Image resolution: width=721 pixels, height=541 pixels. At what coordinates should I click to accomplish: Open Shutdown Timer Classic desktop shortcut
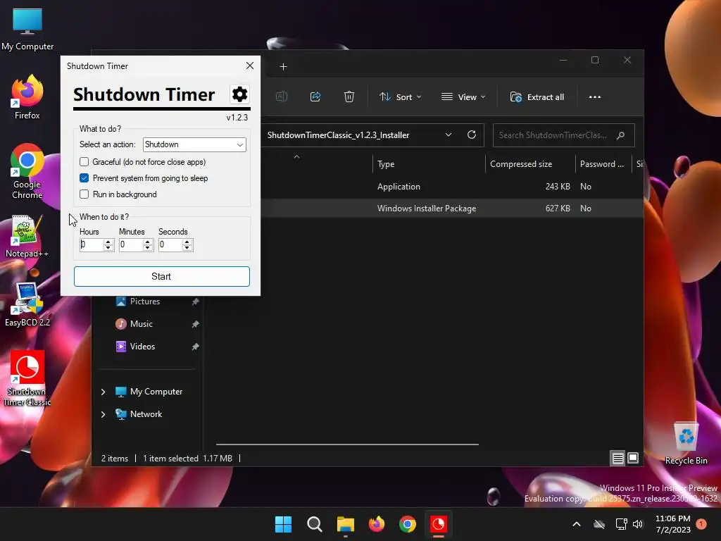pos(27,379)
